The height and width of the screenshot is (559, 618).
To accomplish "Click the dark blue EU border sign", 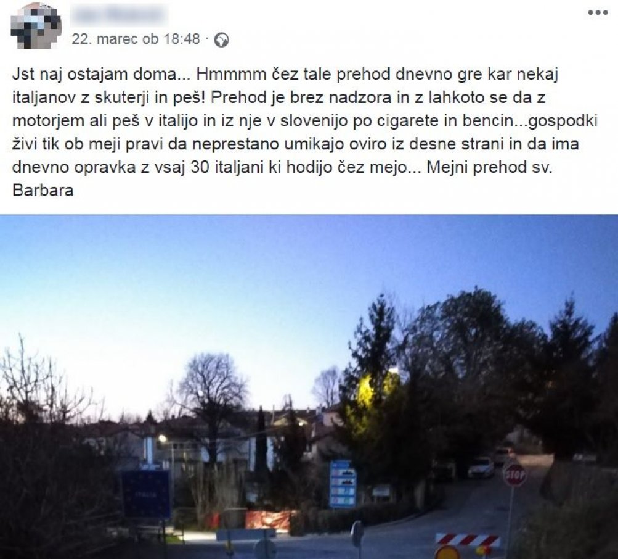I will (x=146, y=494).
